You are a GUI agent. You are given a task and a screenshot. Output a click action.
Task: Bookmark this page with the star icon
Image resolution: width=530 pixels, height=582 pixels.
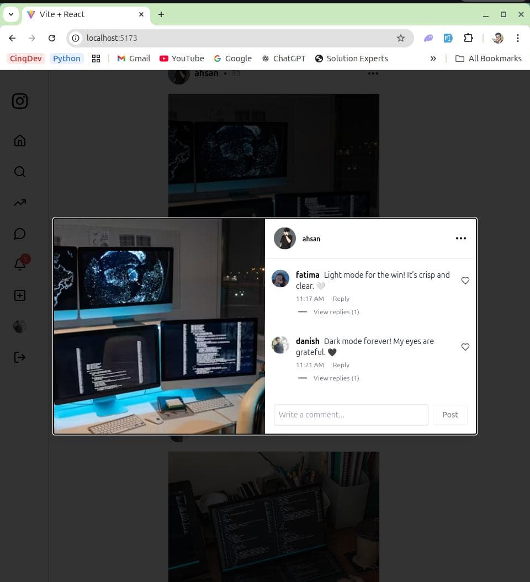(400, 38)
